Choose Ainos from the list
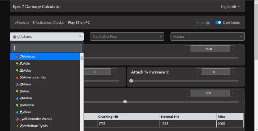This screenshot has width=258, height=131. (x=45, y=84)
